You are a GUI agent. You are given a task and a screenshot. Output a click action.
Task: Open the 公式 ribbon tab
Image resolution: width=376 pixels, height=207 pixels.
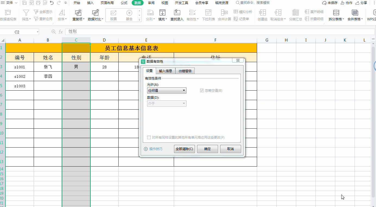coord(124,3)
